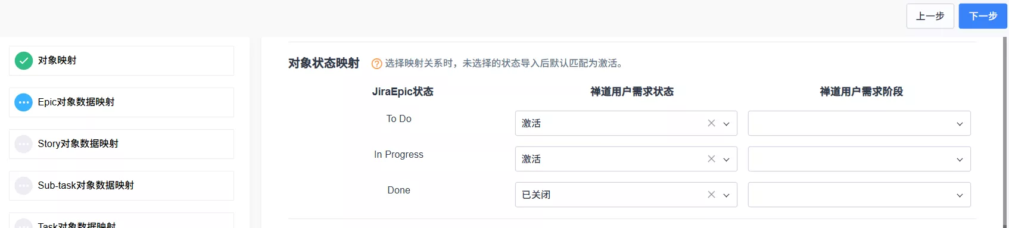Click the green checkmark icon beside 对象映射
The width and height of the screenshot is (1009, 228).
[23, 61]
